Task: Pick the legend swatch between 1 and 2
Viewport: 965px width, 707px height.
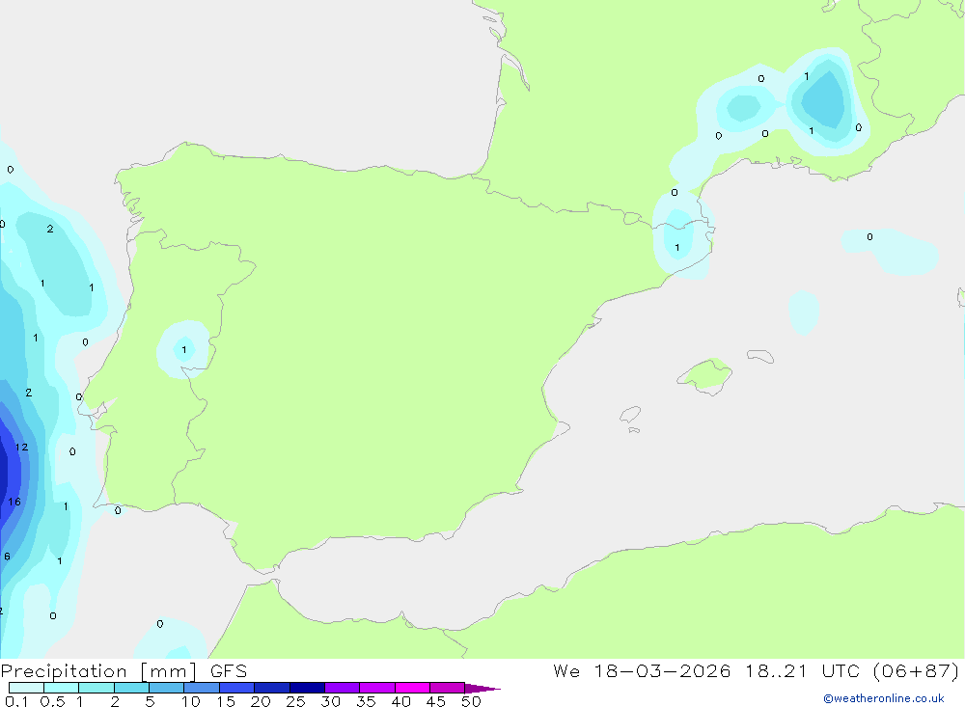Action: tap(96, 688)
